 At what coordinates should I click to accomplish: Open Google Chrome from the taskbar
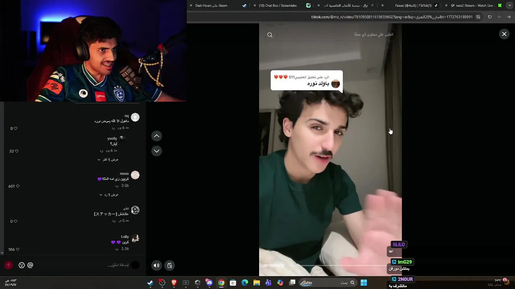pos(221,283)
